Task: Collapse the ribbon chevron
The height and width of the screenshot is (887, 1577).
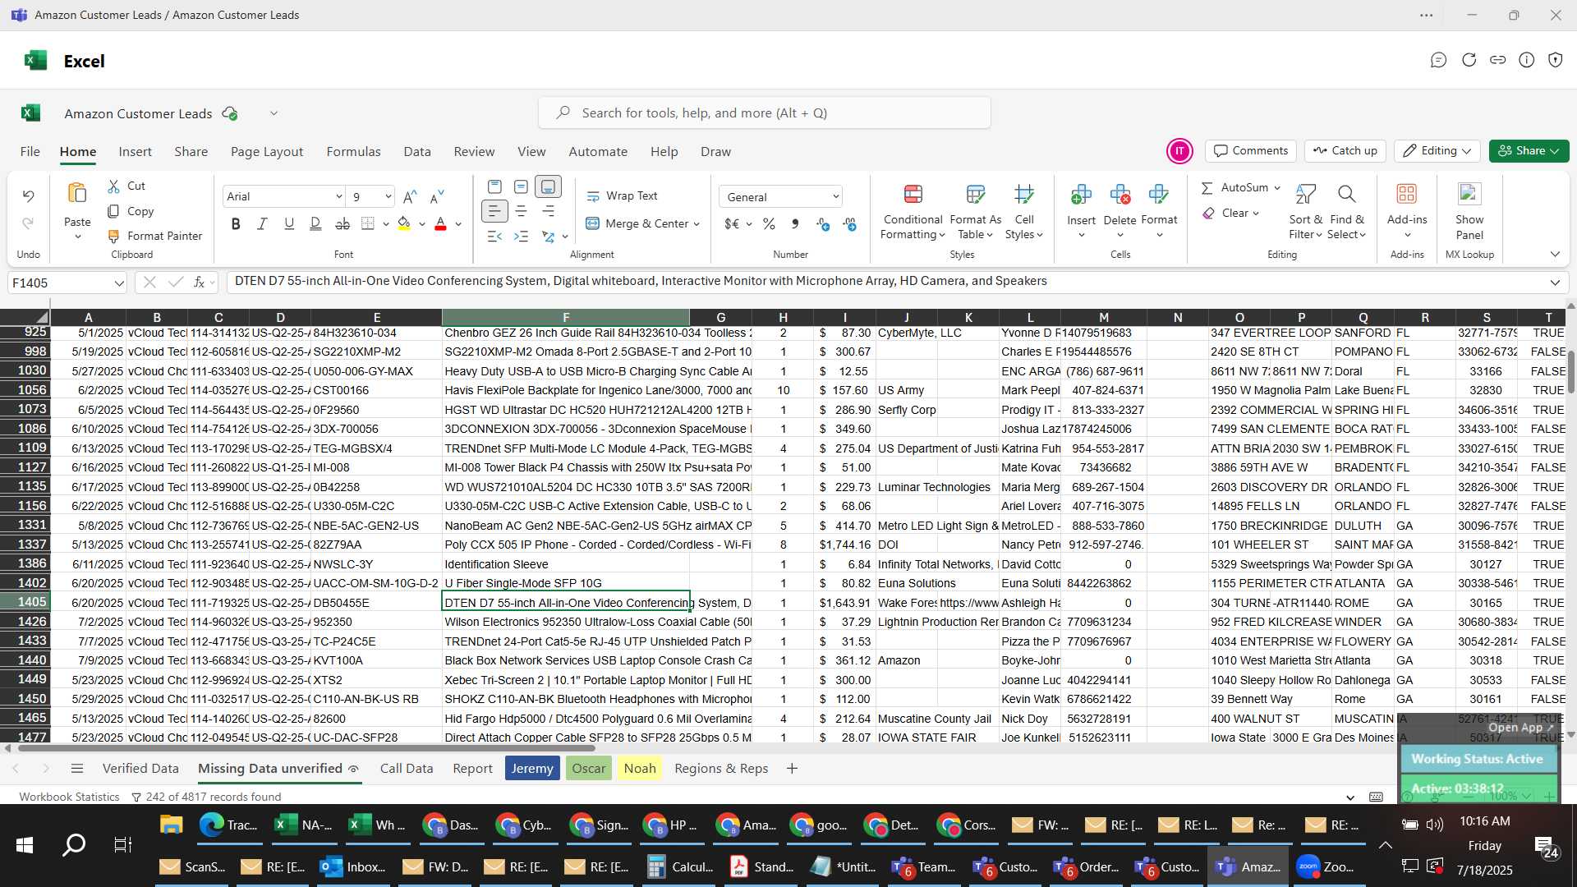Action: 1555,255
